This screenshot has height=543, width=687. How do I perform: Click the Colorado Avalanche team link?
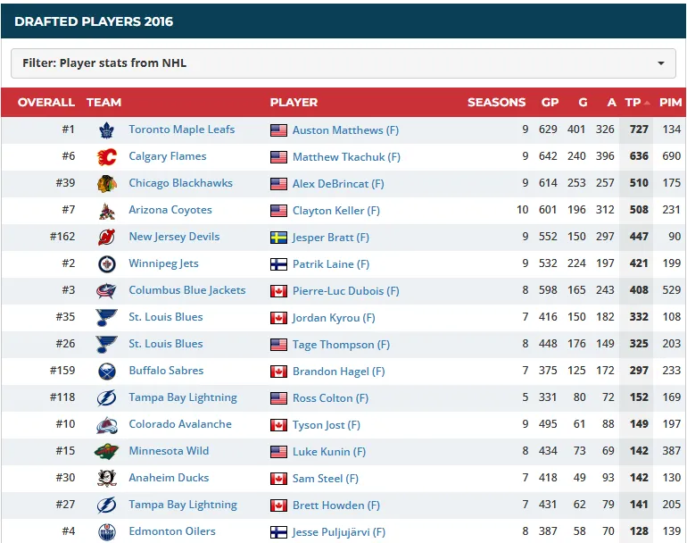point(180,424)
